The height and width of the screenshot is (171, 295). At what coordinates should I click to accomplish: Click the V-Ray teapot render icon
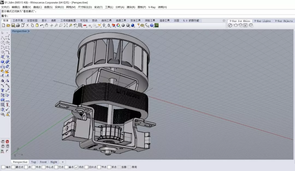pyautogui.click(x=235, y=26)
